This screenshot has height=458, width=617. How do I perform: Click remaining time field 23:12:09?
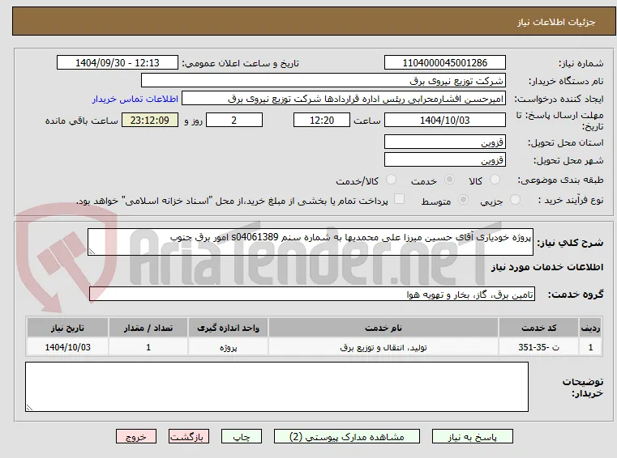[150, 121]
